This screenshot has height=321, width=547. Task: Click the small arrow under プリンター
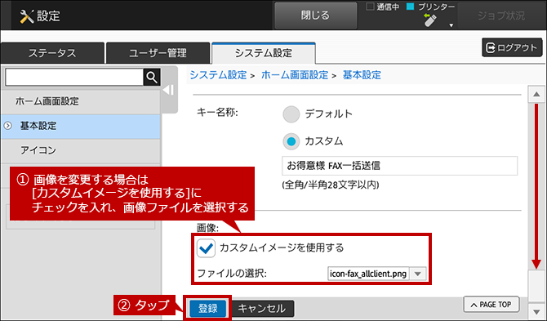pyautogui.click(x=451, y=25)
